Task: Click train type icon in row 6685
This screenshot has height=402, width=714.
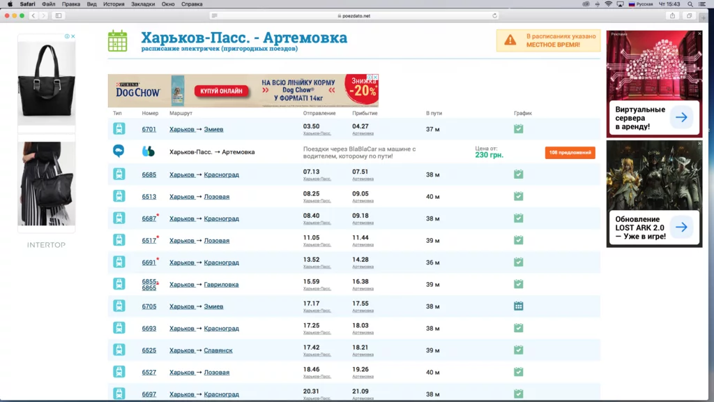Action: pyautogui.click(x=119, y=174)
